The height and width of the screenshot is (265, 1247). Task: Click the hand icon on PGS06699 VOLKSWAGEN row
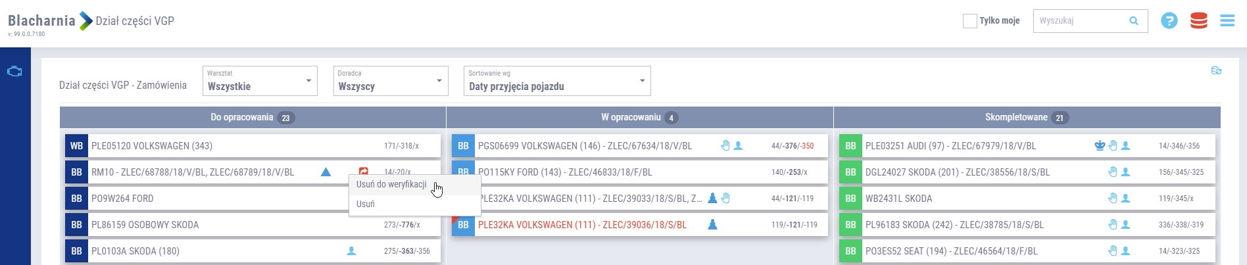725,146
